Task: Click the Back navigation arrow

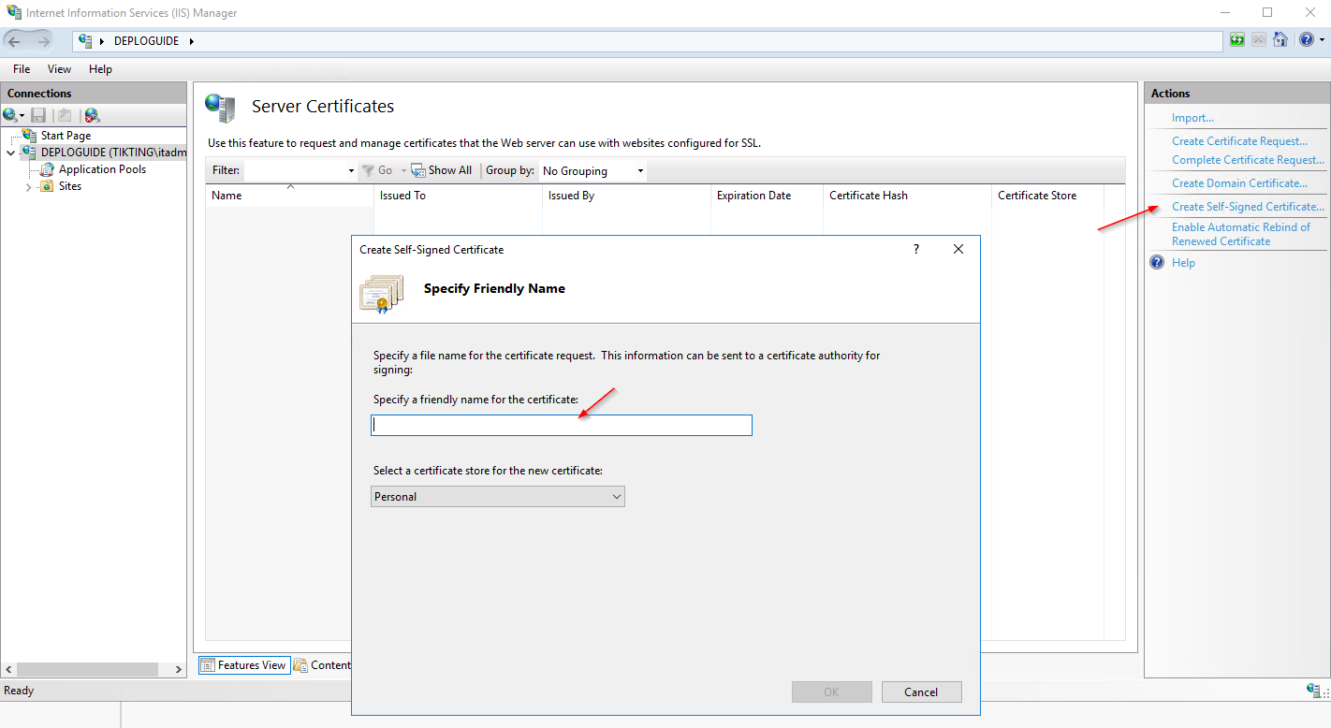Action: (15, 41)
